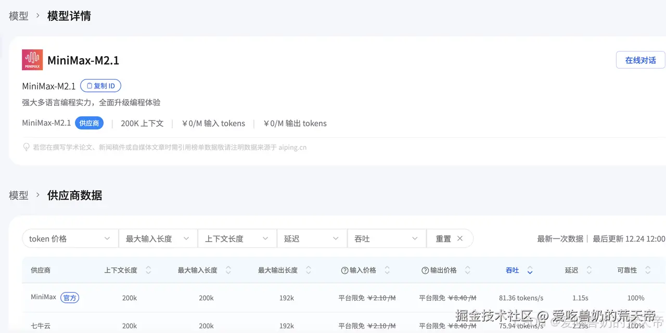This screenshot has height=333, width=666.
Task: Click the sort arrows on 吞吐 column
Action: [530, 270]
